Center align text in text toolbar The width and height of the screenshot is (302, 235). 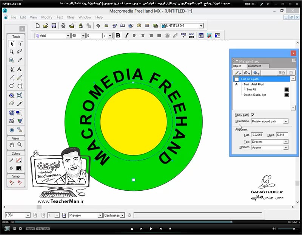[143, 36]
